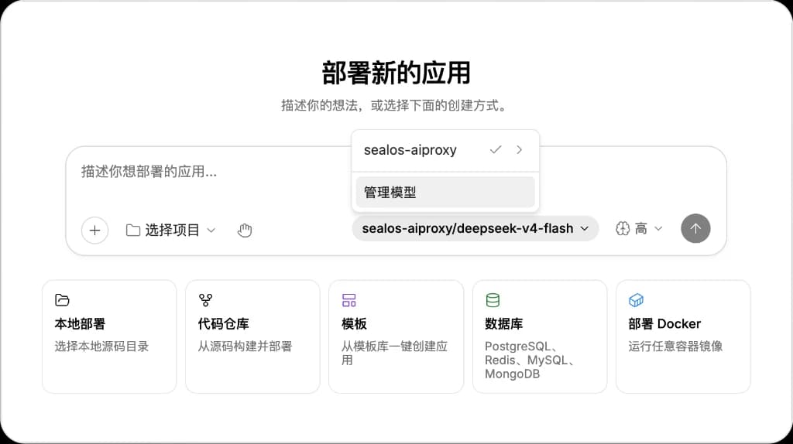Click the chevron after 选择项目

211,231
